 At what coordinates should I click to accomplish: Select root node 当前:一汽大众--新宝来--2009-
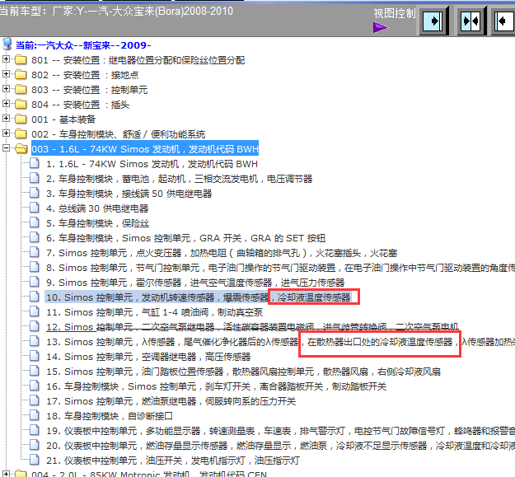(83, 45)
